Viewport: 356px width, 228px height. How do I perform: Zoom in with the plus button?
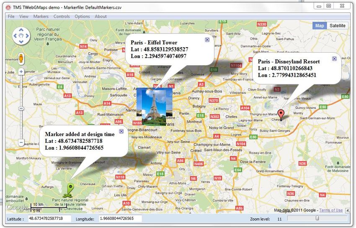[x=21, y=72]
